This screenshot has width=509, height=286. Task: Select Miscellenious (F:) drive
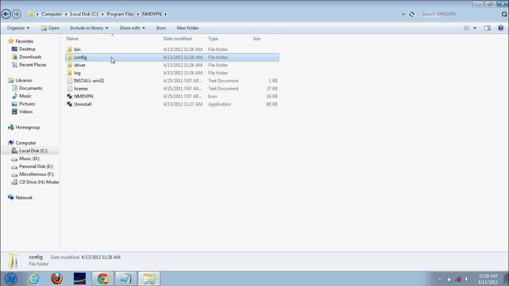pyautogui.click(x=37, y=174)
